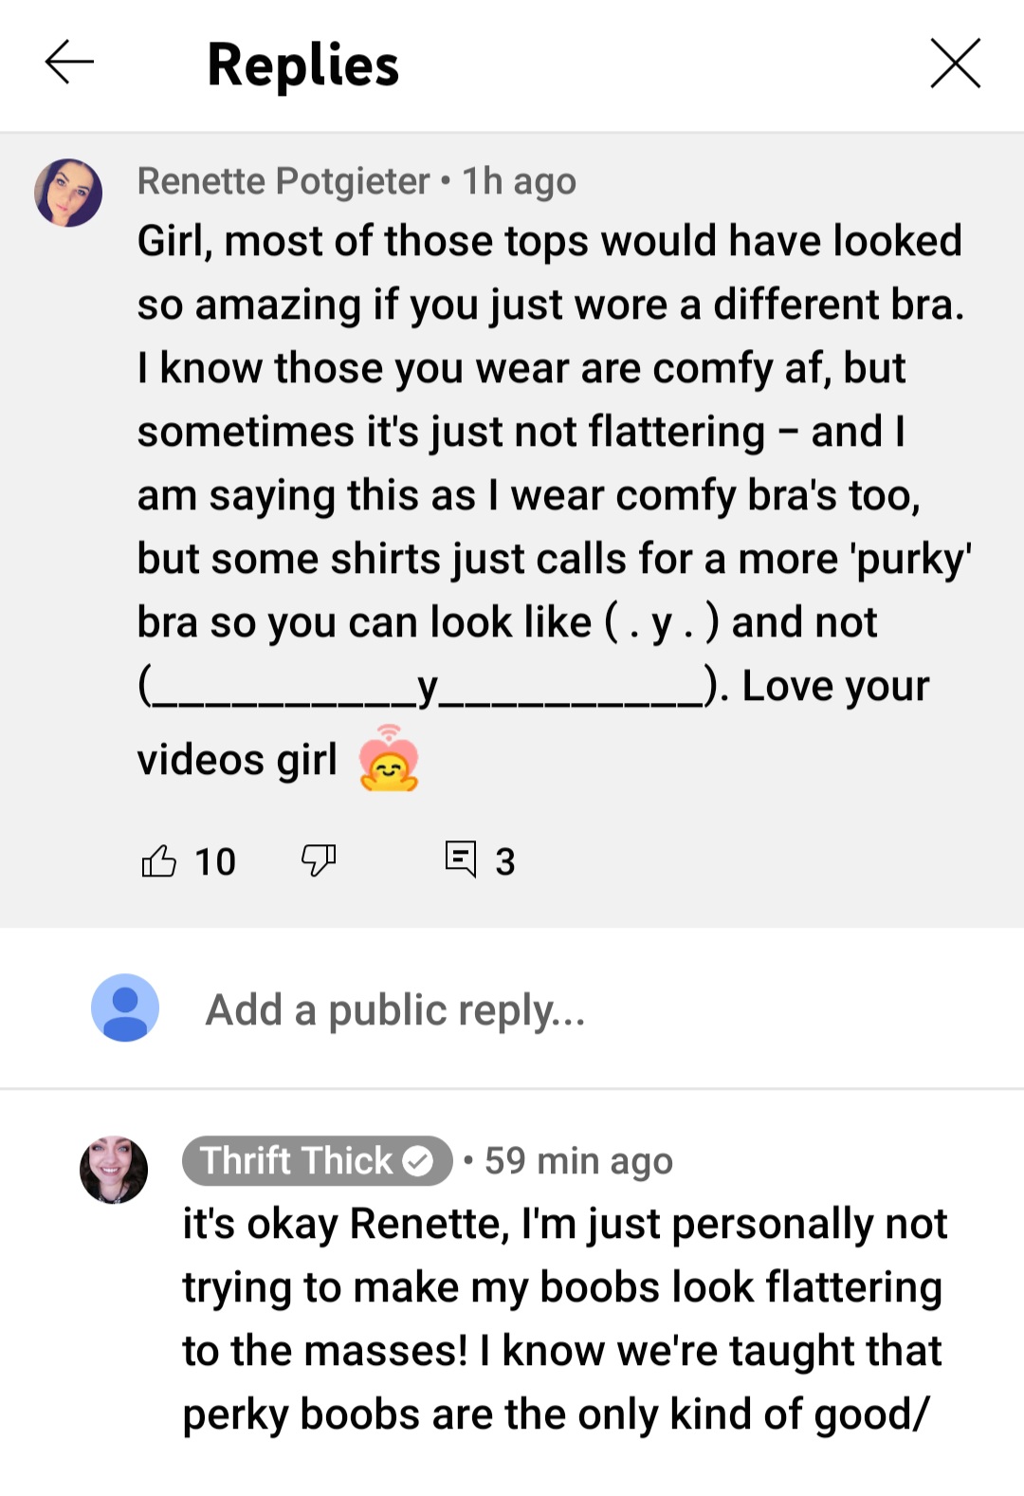Like Renette Potgieter's comment with thumbs up
Screen dimensions: 1024x1496
tap(158, 860)
